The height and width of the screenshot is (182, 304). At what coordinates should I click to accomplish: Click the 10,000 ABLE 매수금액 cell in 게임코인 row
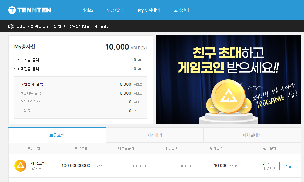click(182, 166)
